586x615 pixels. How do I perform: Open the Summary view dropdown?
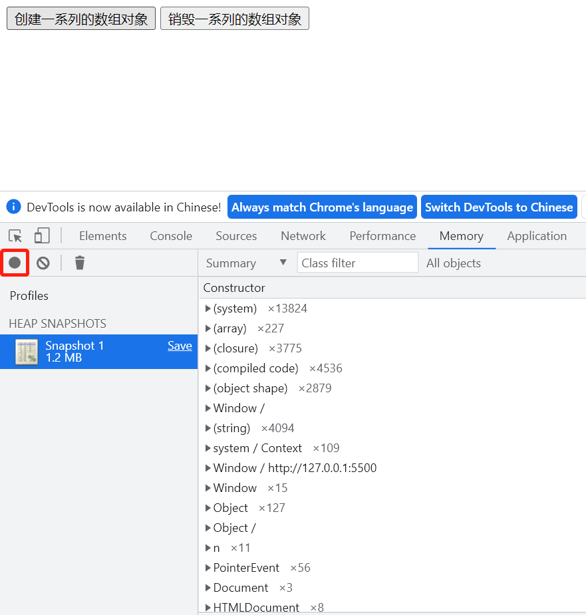[246, 263]
